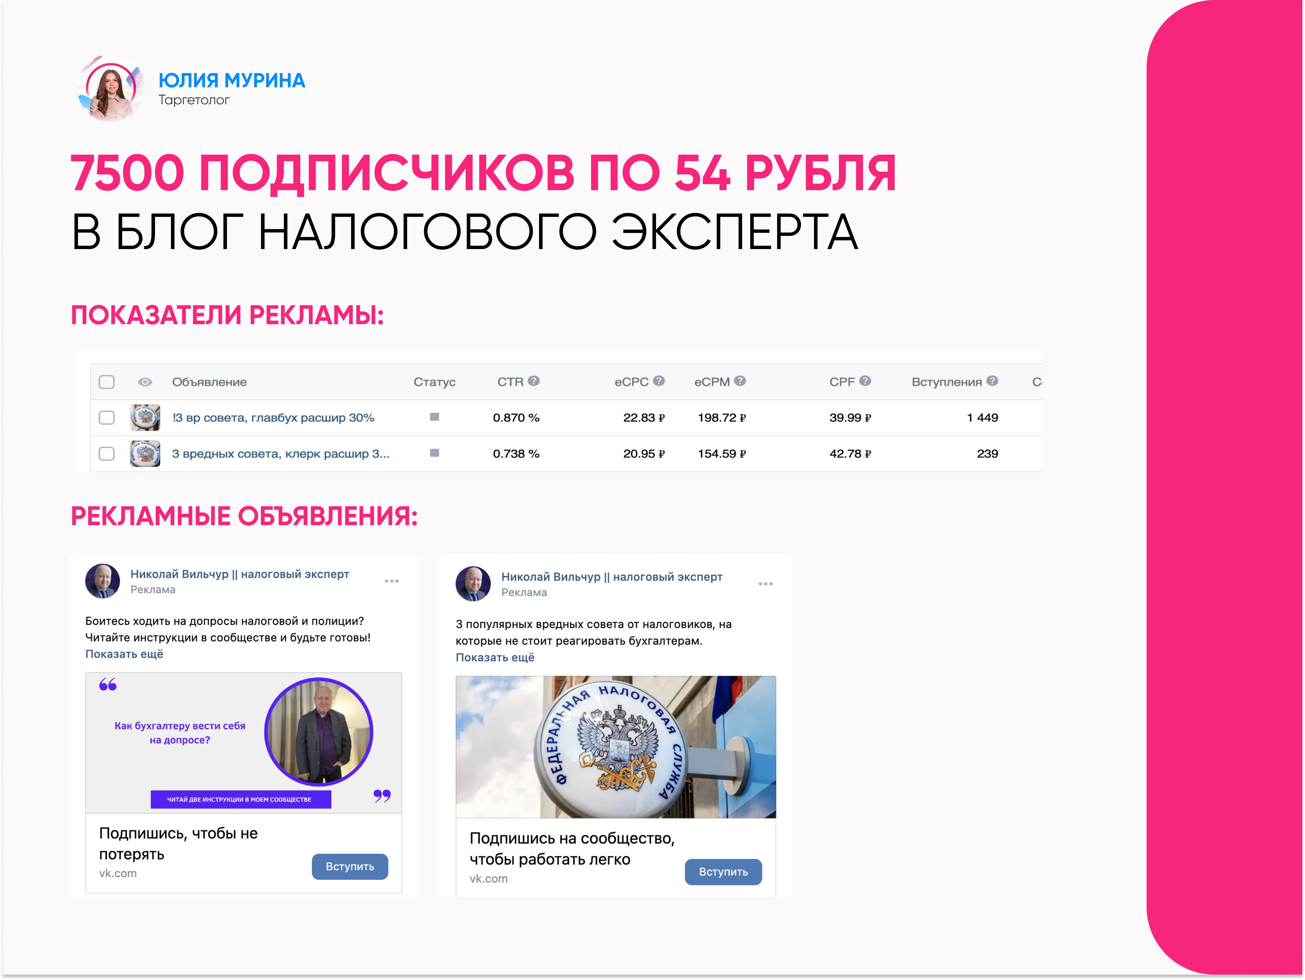Select the Вступления value 1 449
The image size is (1305, 980).
pyautogui.click(x=982, y=418)
